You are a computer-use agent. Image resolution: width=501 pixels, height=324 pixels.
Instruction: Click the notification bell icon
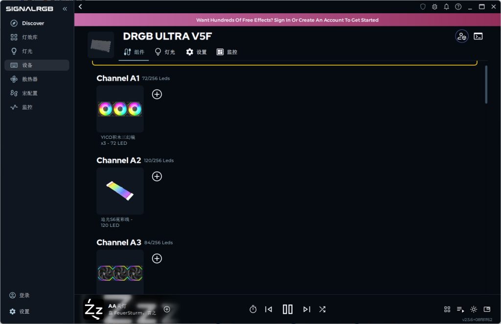(x=446, y=7)
